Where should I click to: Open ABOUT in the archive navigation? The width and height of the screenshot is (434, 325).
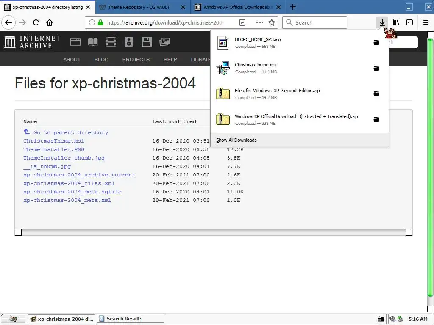click(72, 59)
